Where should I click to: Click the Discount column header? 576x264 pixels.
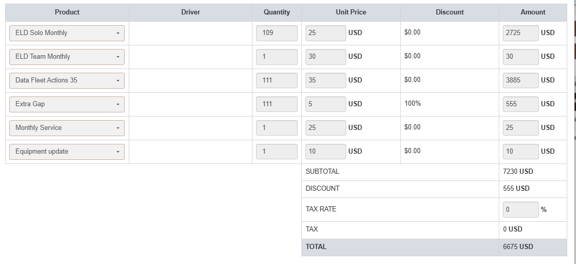(x=449, y=12)
